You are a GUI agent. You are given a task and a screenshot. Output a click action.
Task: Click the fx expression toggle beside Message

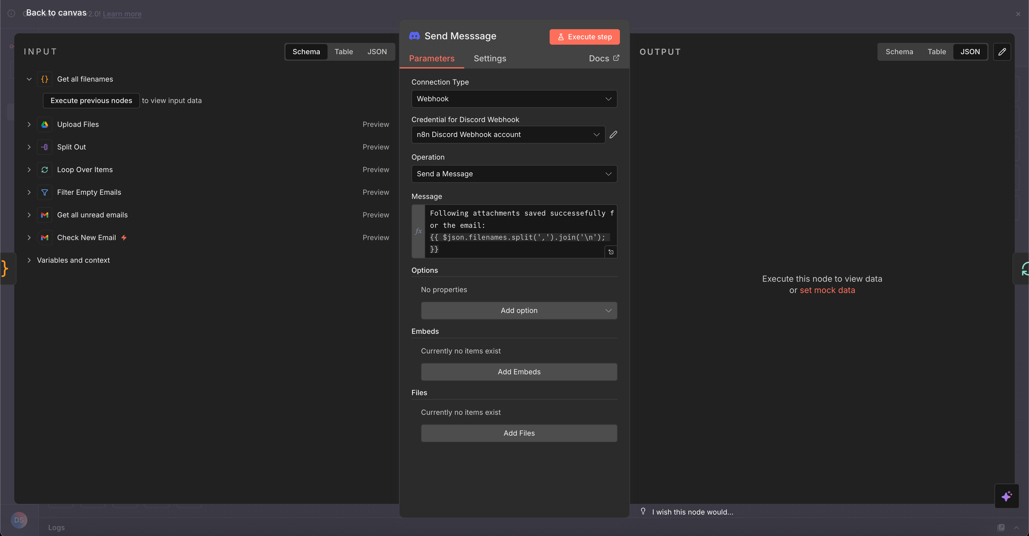pyautogui.click(x=418, y=231)
